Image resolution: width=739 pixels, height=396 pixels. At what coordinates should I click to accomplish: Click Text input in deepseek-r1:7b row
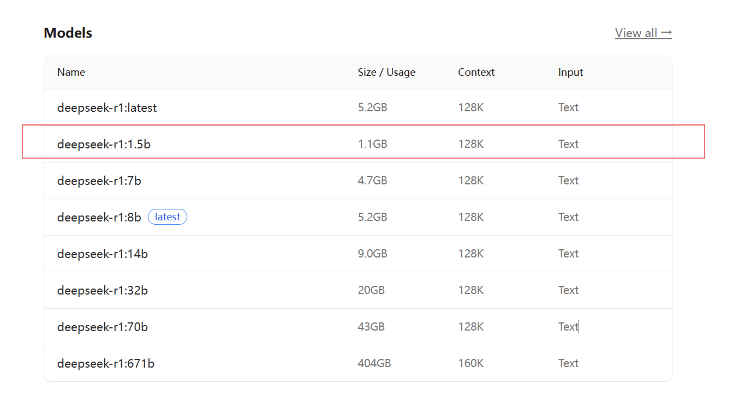pyautogui.click(x=568, y=181)
